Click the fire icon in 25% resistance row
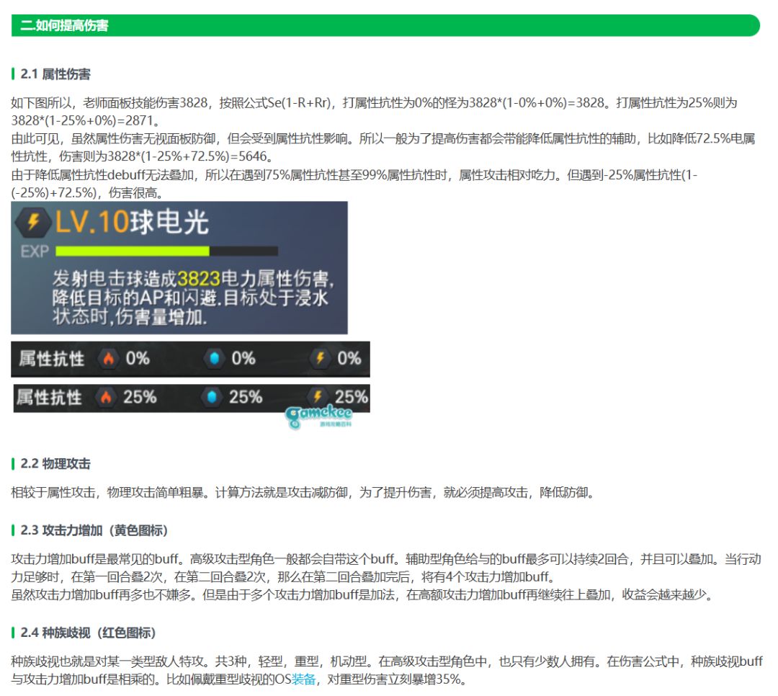Viewport: 778px width, 696px height. (x=106, y=397)
